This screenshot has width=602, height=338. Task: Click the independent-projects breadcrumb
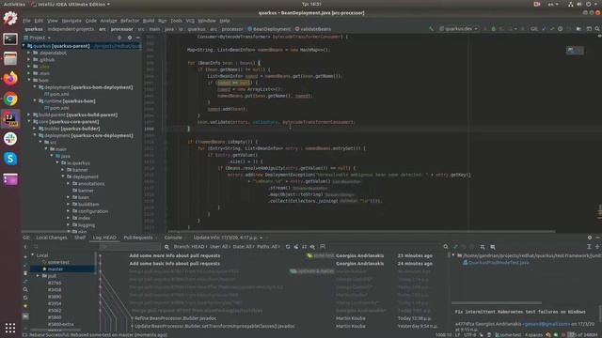pos(71,29)
